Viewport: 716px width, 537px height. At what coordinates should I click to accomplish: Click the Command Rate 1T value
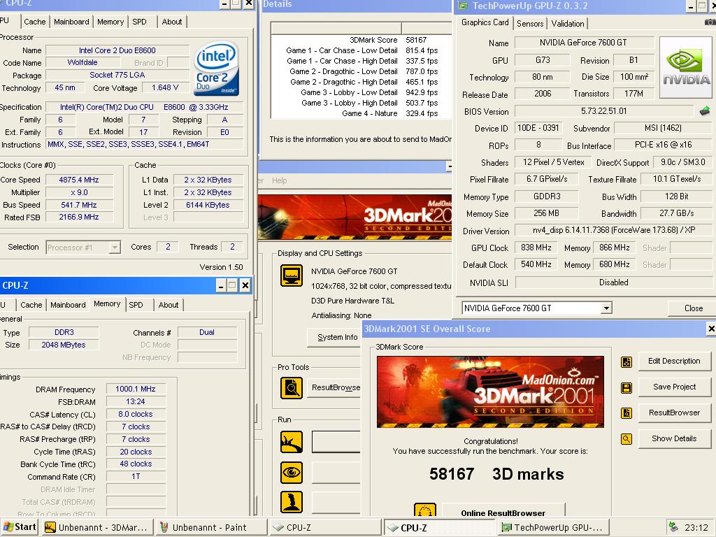click(x=136, y=477)
